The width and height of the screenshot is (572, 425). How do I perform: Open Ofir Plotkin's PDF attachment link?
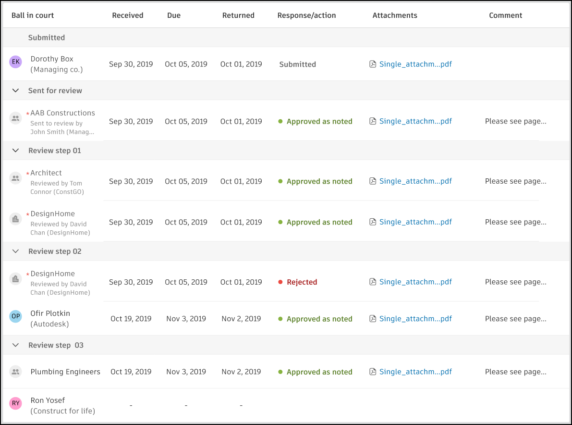[x=415, y=319]
